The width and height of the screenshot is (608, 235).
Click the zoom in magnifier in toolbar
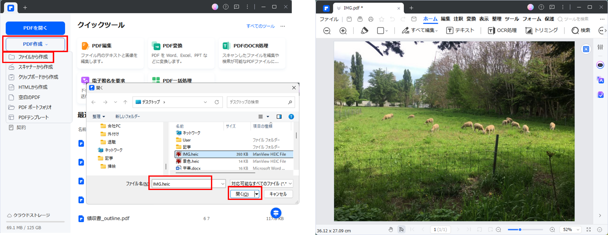pyautogui.click(x=343, y=31)
